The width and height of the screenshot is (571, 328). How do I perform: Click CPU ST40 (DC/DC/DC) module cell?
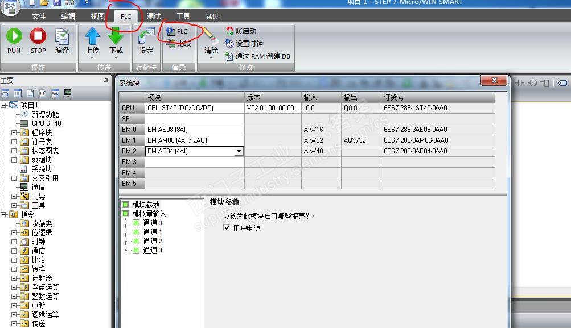(195, 108)
